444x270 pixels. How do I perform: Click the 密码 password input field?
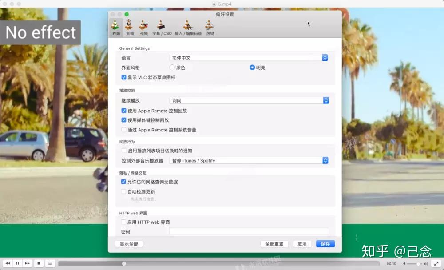point(250,231)
